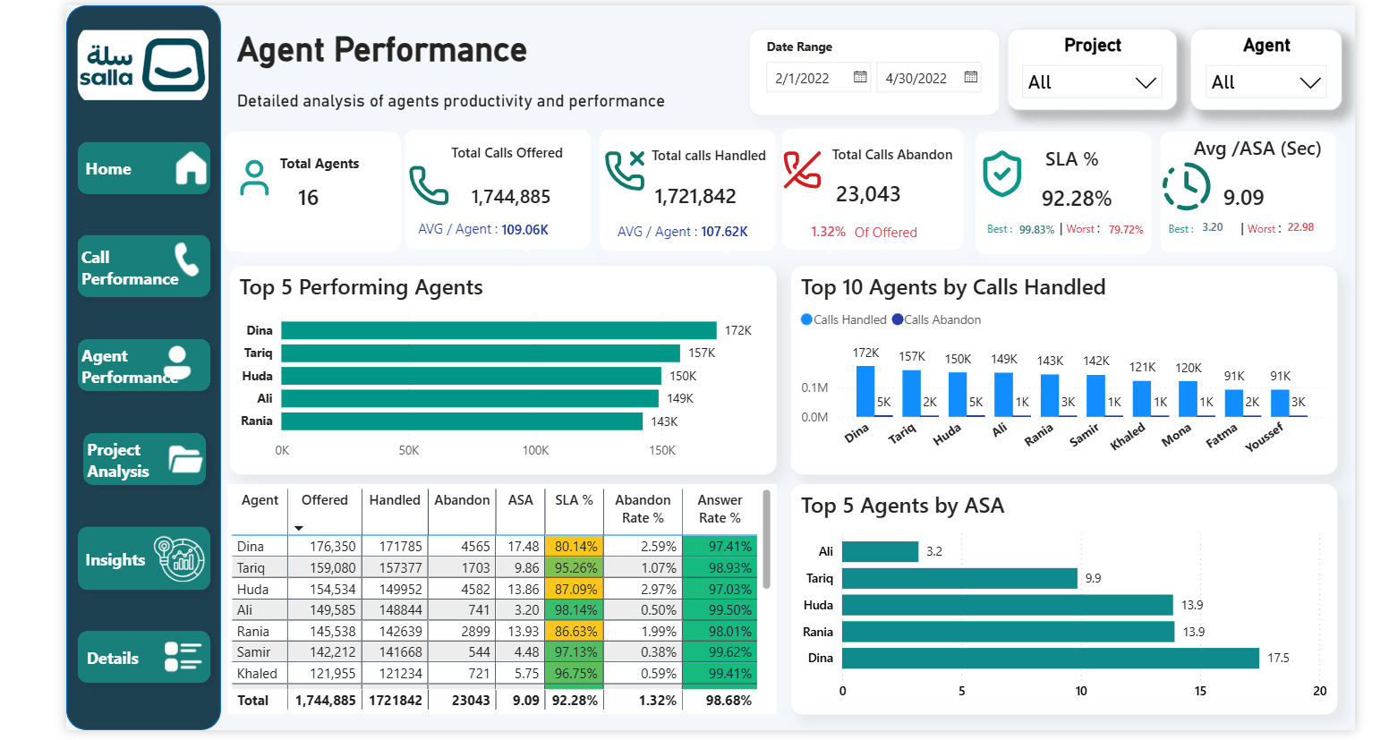
Task: Open the Call Performance page
Action: pos(144,267)
